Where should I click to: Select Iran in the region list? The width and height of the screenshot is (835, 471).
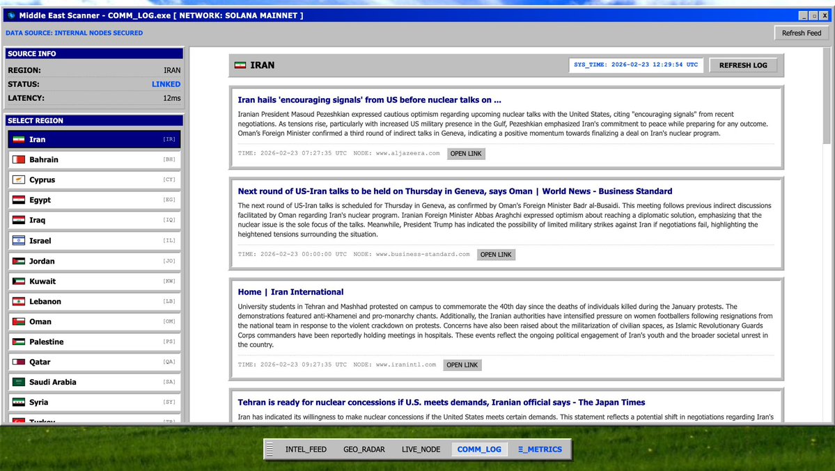(94, 139)
